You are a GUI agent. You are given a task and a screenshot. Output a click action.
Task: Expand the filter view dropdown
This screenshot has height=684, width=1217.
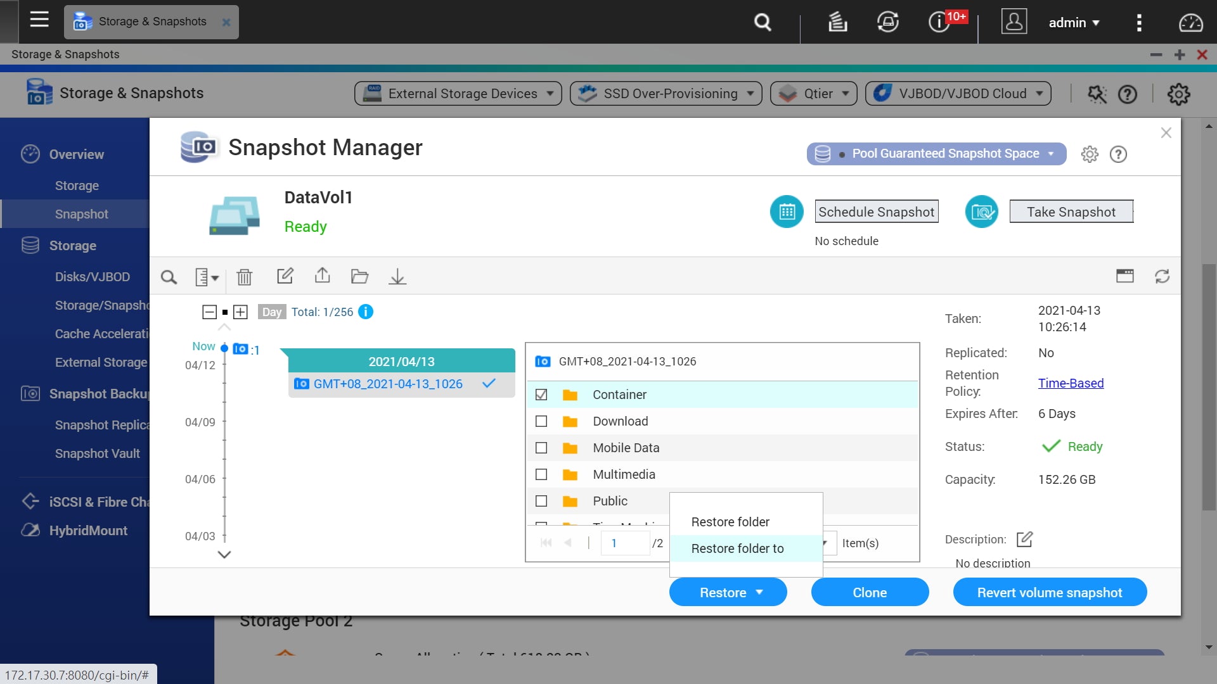205,276
